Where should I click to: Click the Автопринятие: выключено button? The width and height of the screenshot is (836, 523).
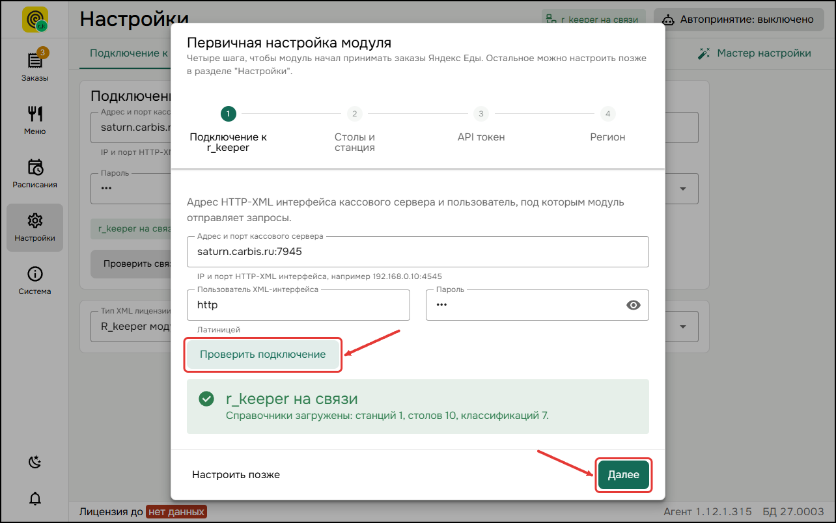tap(738, 20)
